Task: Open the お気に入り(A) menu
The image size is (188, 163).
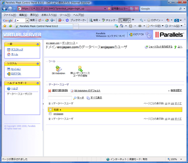Action: pos(49,15)
